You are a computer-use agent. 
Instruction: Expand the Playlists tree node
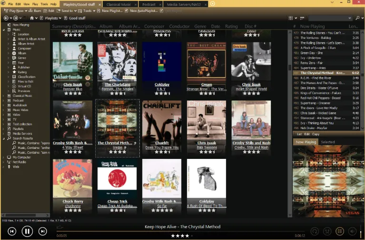3,129
